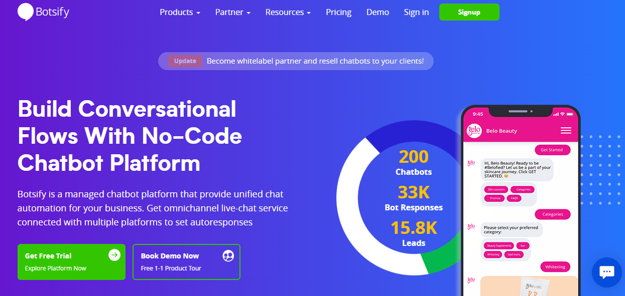Click the Belo logo in phone header
The width and height of the screenshot is (625, 296).
point(474,131)
